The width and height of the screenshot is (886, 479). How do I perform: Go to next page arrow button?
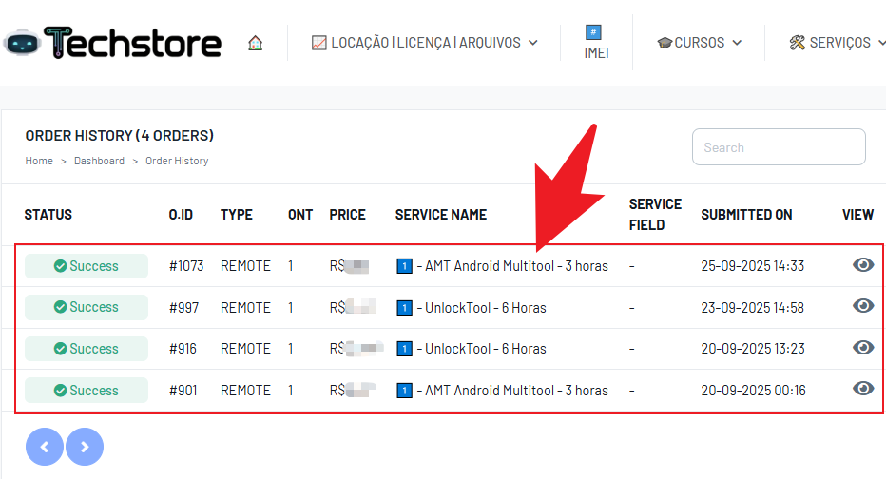[x=85, y=446]
